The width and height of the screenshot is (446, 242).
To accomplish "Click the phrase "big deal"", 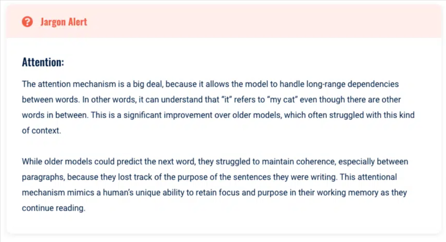I will point(147,84).
